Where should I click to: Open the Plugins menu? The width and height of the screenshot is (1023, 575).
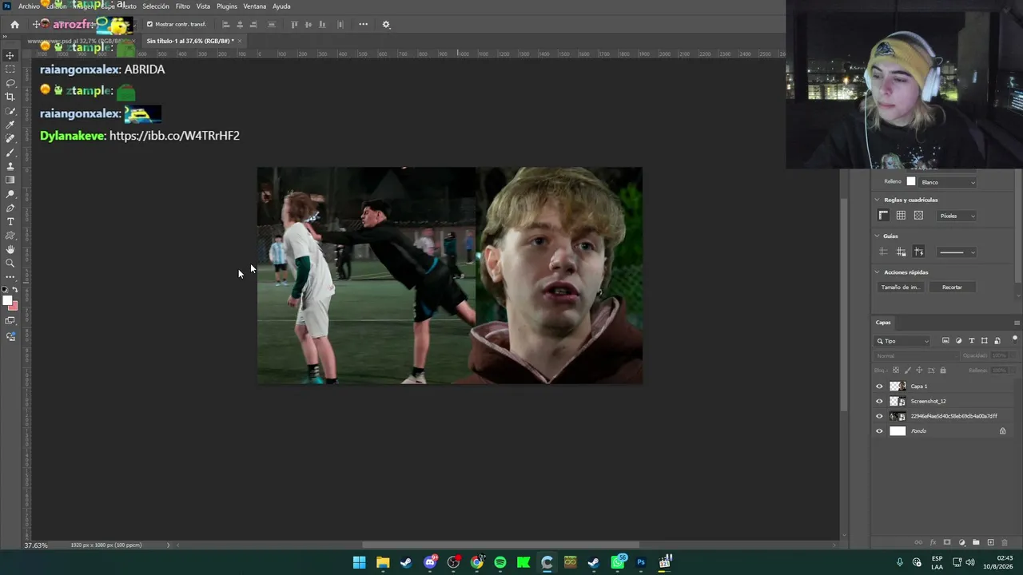[x=227, y=6]
